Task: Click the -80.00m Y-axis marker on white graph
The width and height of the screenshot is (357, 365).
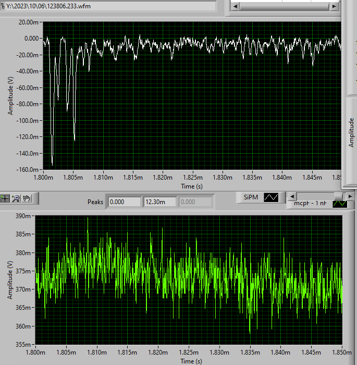Action: pyautogui.click(x=27, y=104)
